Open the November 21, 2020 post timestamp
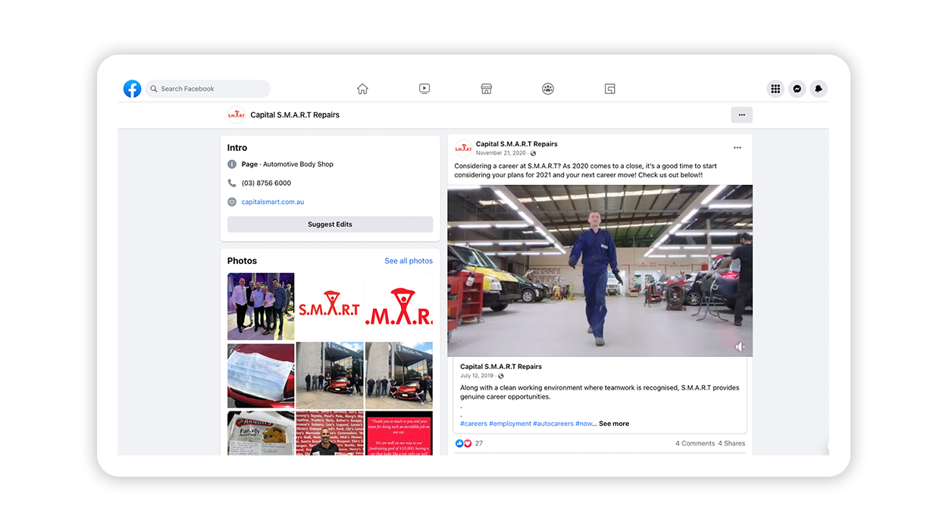 (x=501, y=153)
